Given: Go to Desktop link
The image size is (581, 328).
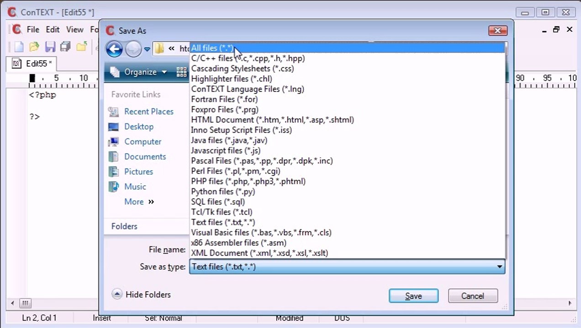Looking at the screenshot, I should point(139,127).
